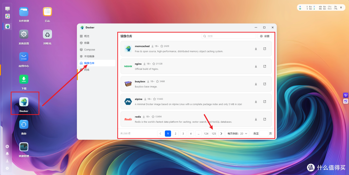
Task: Go to page 2
Action: coord(175,134)
